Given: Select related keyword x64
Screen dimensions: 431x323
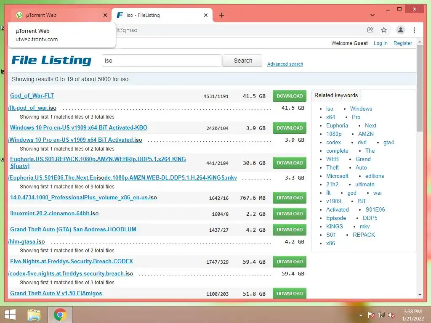Looking at the screenshot, I should click(331, 117).
